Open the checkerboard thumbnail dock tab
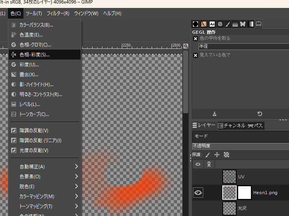 click(x=220, y=24)
